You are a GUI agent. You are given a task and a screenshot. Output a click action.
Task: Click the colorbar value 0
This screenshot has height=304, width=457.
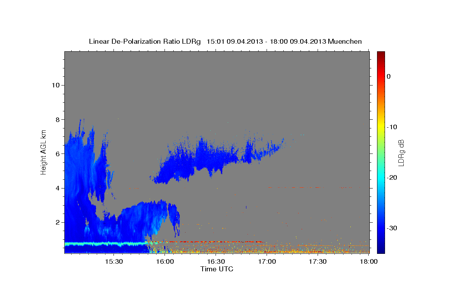(389, 76)
